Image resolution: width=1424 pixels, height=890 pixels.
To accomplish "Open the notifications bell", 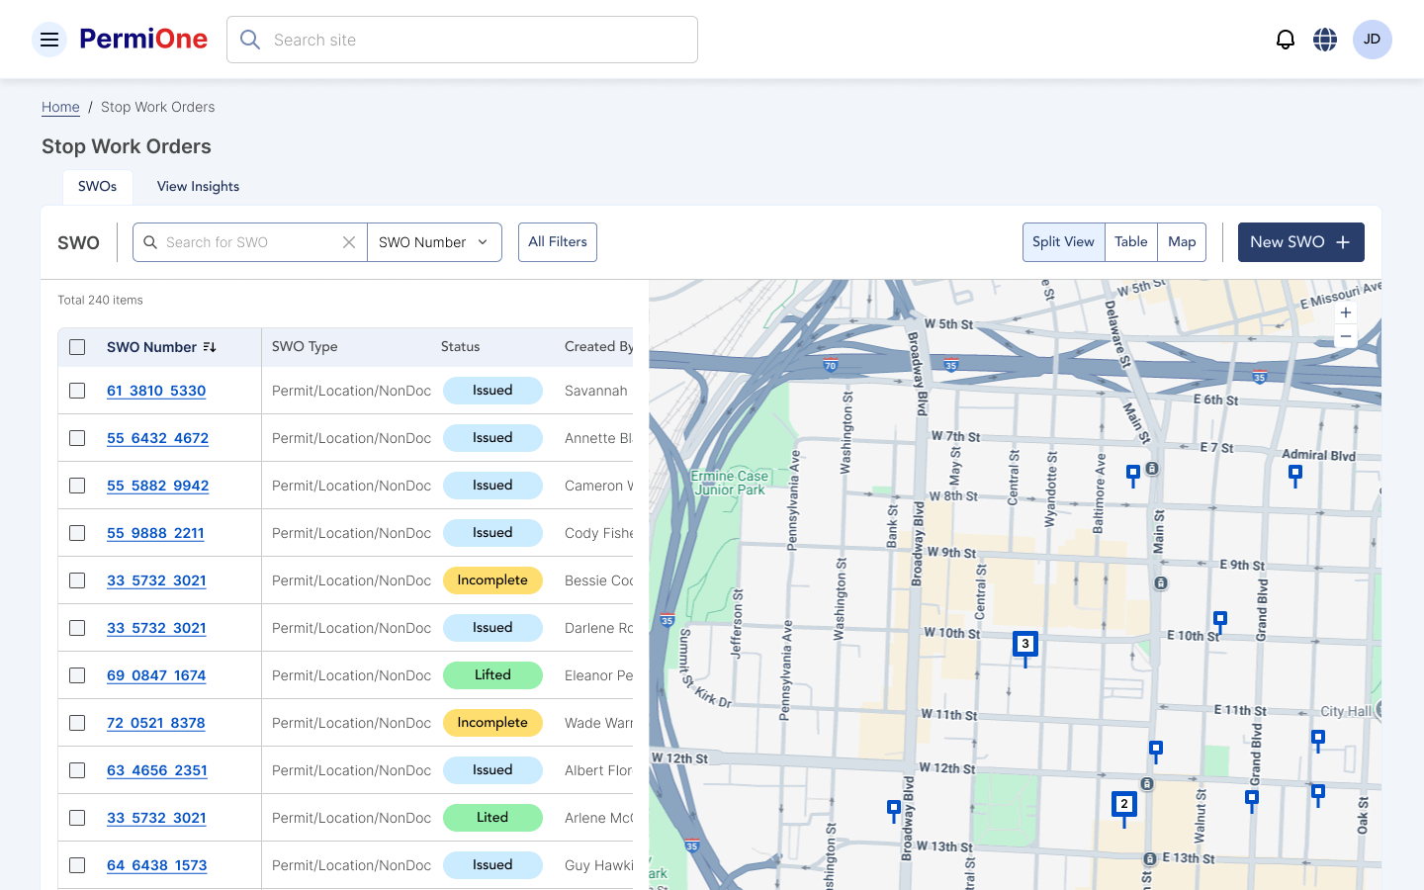I will tap(1285, 40).
